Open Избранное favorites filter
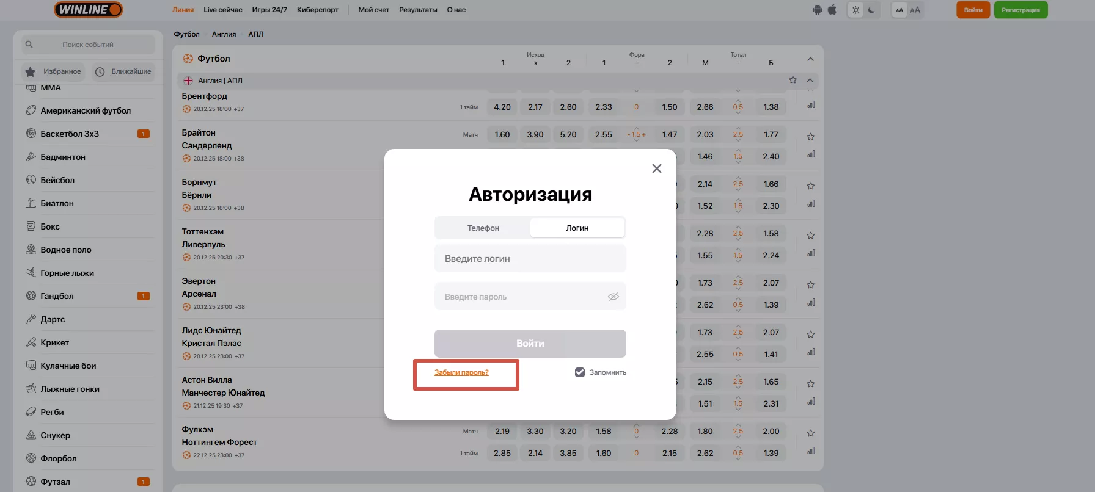This screenshot has width=1095, height=492. click(54, 71)
